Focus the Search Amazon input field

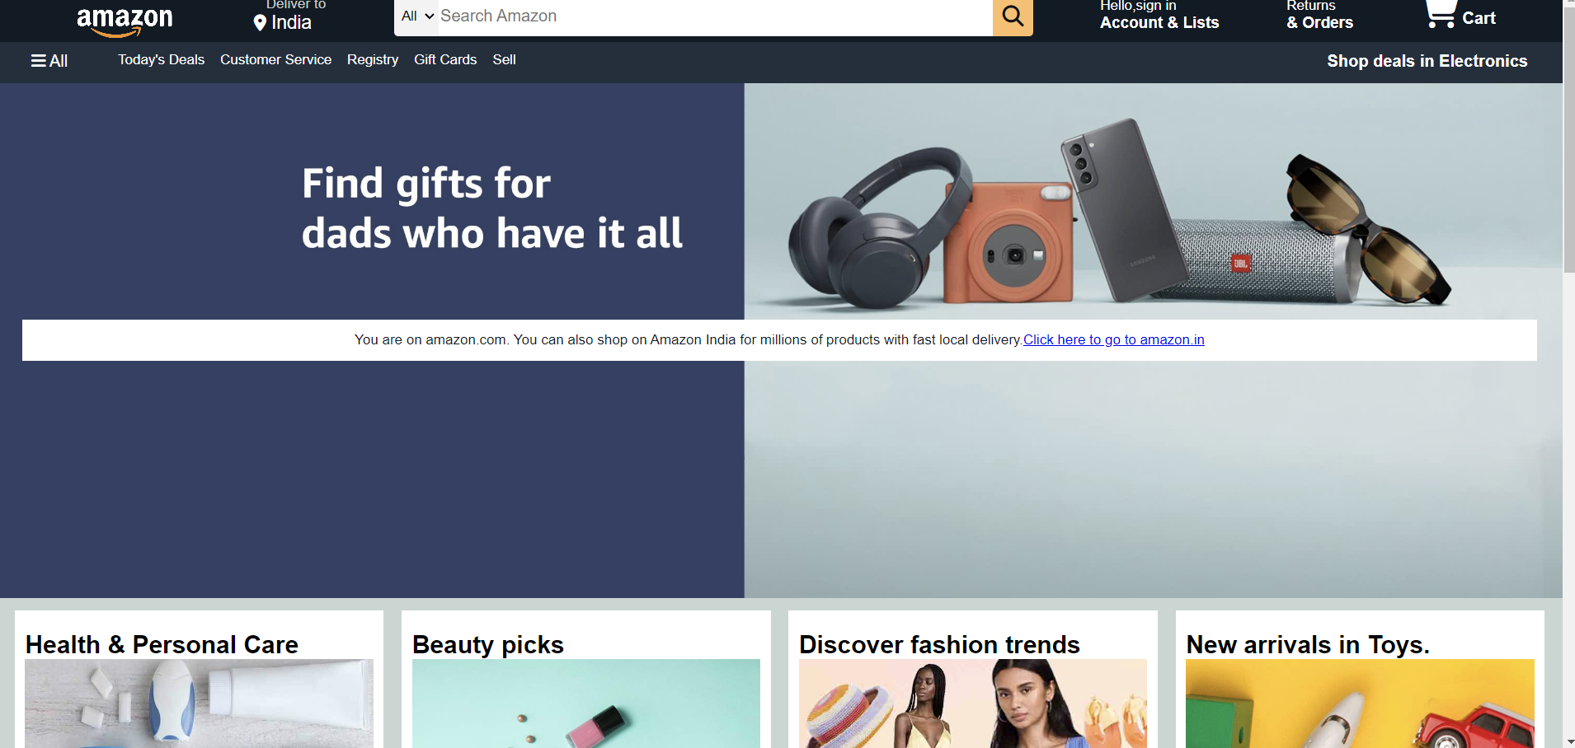(714, 16)
